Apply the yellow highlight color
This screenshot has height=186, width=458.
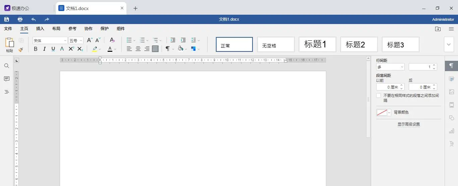click(x=95, y=49)
